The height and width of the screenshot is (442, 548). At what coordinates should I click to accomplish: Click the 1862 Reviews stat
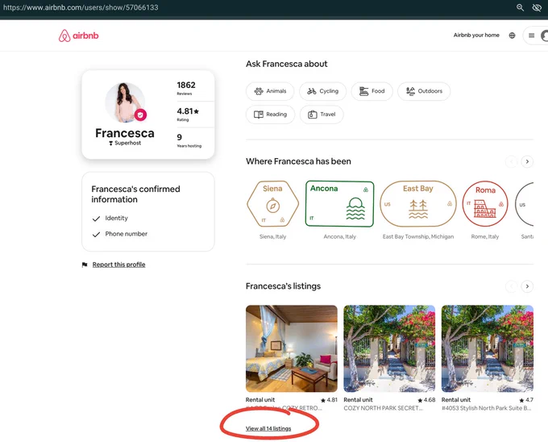tap(186, 88)
